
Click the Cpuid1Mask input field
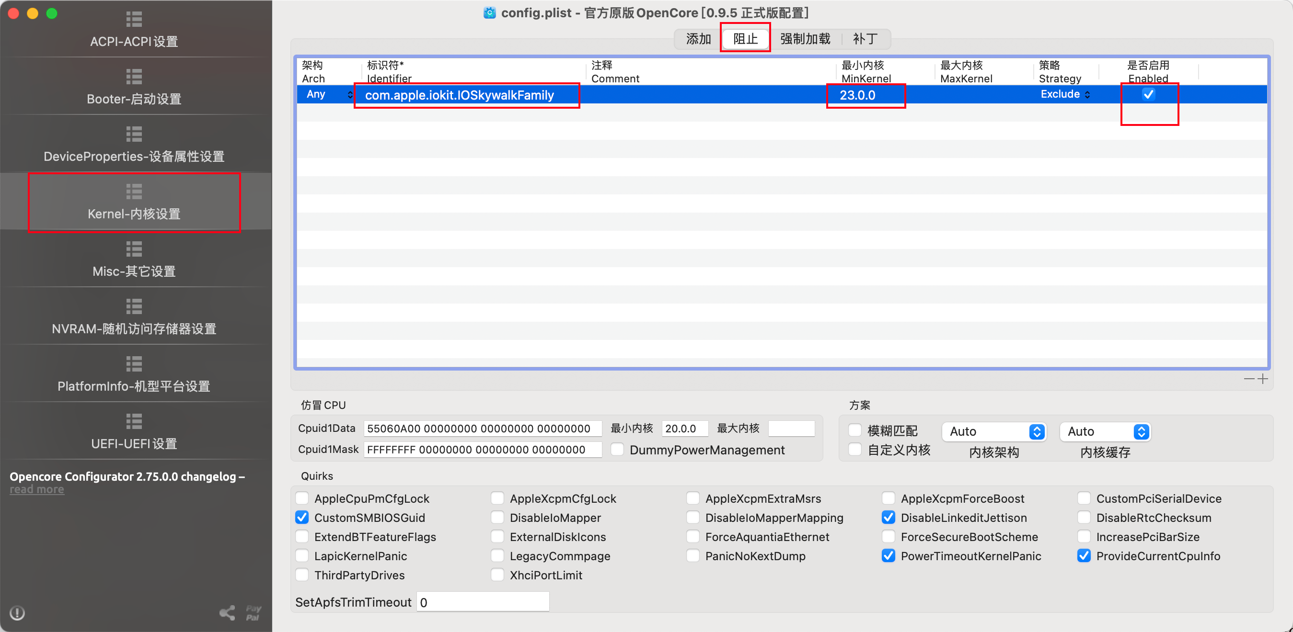coord(483,450)
